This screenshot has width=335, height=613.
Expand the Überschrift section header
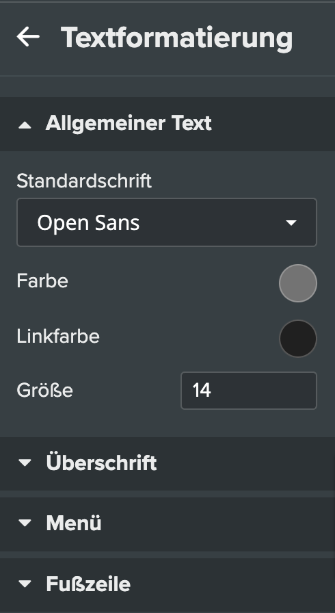tap(167, 463)
